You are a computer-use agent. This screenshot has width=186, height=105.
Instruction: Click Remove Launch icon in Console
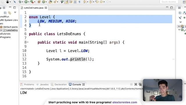pyautogui.click(x=136, y=84)
